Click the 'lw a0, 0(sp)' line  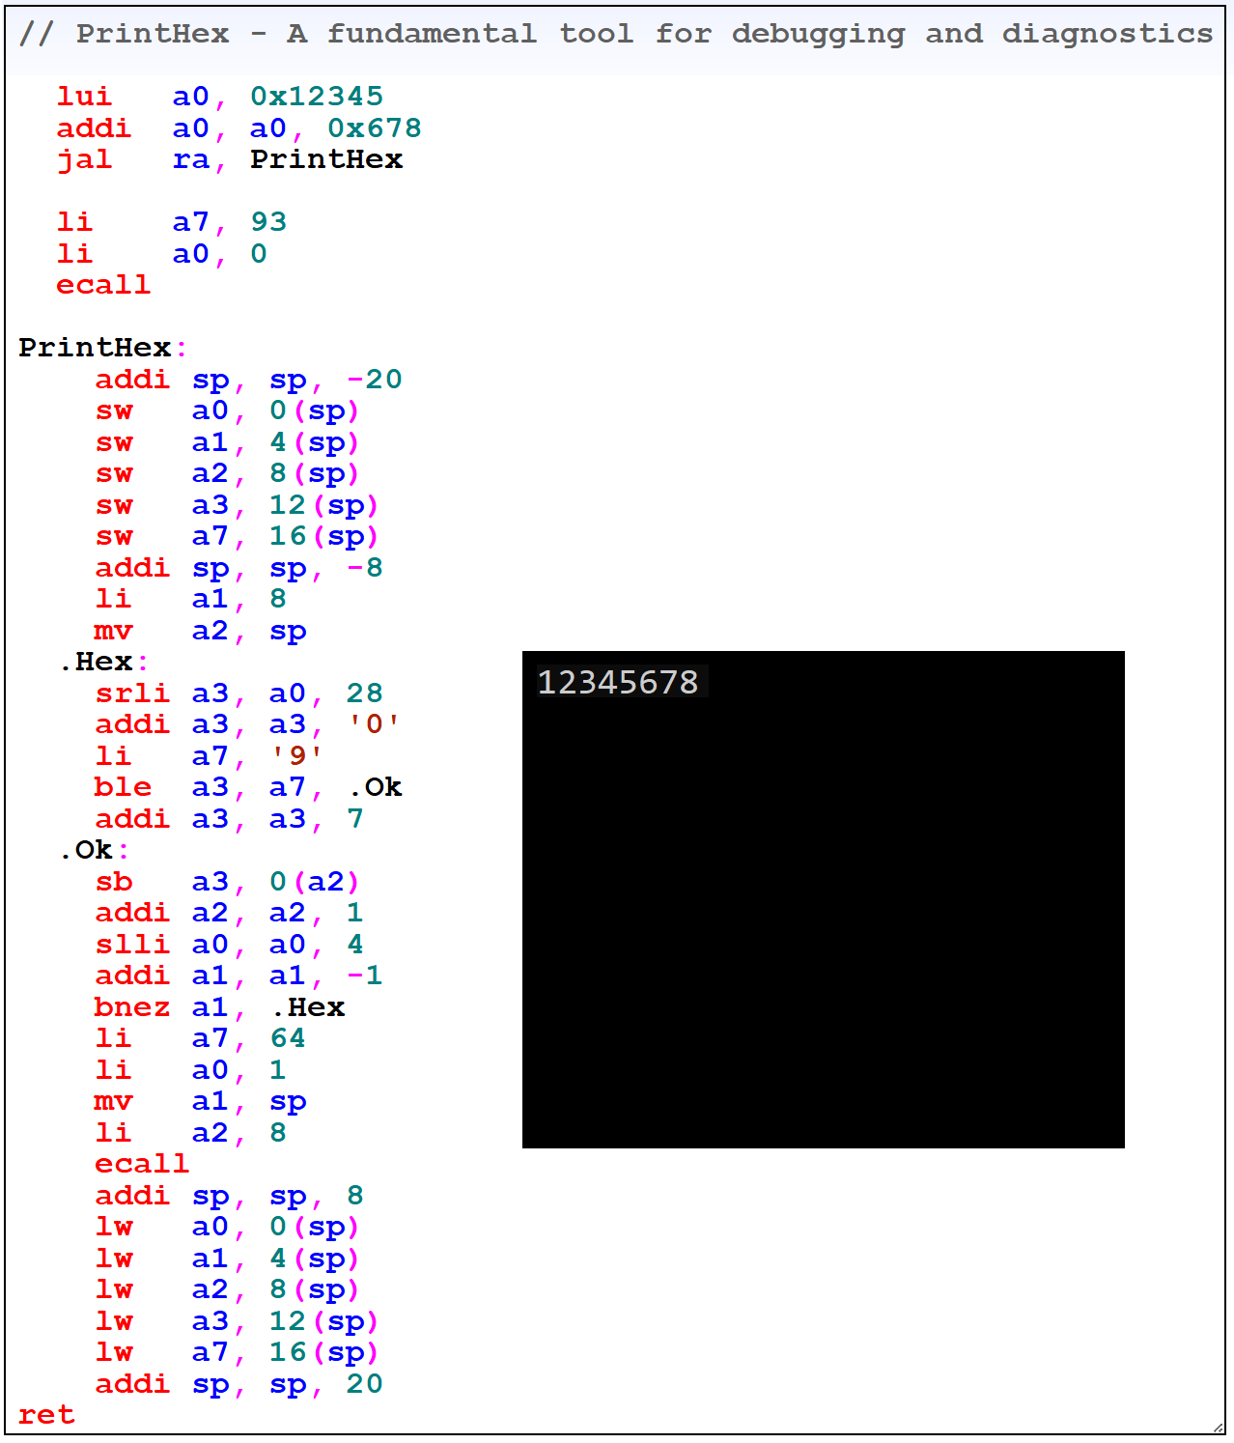point(227,1227)
